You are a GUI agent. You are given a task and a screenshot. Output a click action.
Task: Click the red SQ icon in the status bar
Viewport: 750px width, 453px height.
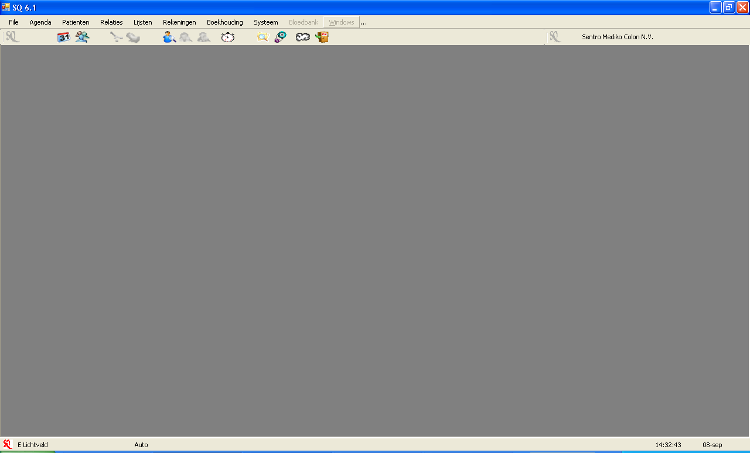[8, 445]
